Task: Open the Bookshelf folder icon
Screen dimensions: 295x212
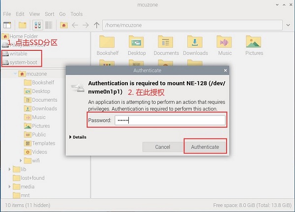Action: click(x=107, y=46)
